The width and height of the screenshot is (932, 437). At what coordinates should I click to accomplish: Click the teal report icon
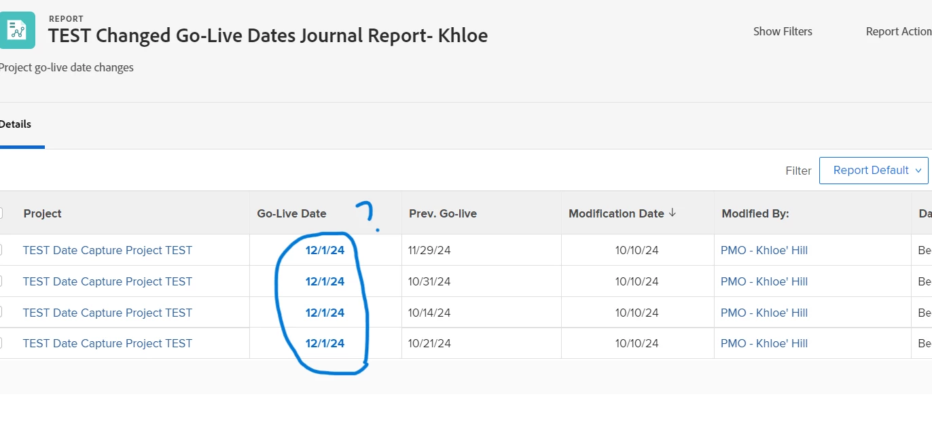(x=17, y=31)
